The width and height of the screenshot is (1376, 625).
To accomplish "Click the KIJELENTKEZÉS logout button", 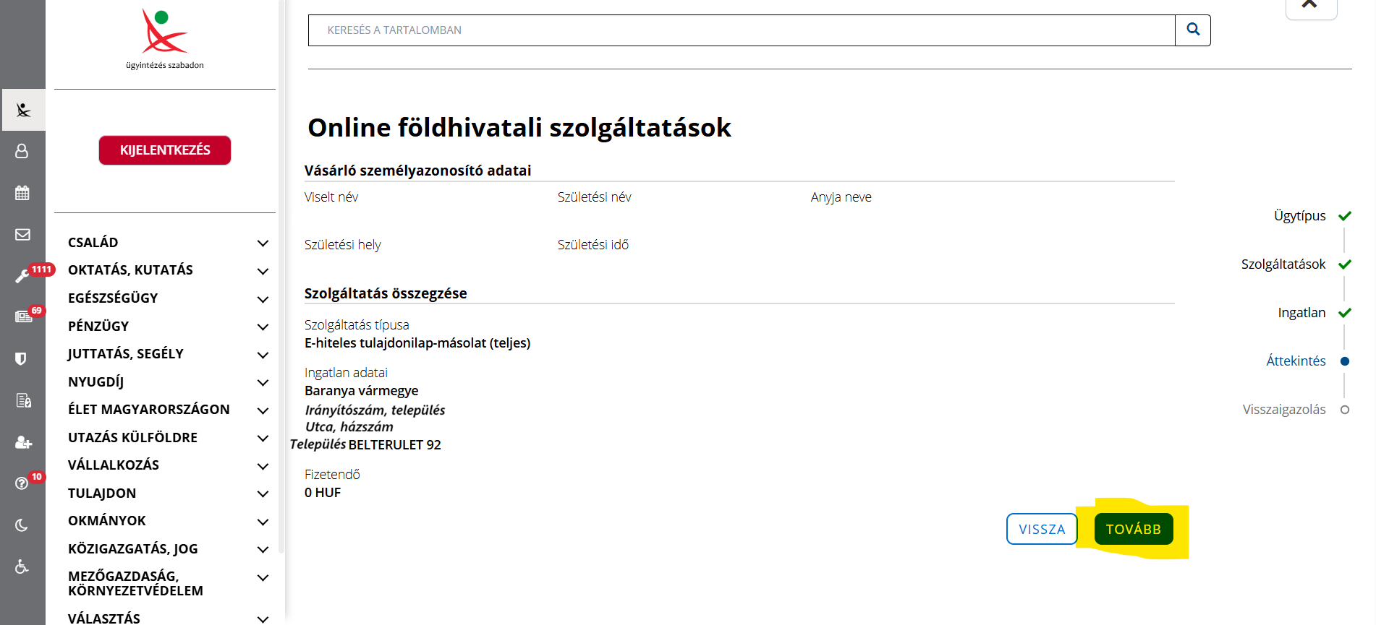I will click(x=165, y=150).
